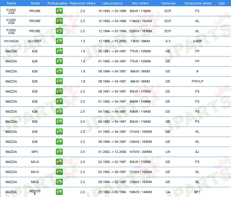The height and width of the screenshot is (197, 231).
Task: Click fuel icon in Mazda 626 2.5 08.1994 row
Action: (59, 141)
